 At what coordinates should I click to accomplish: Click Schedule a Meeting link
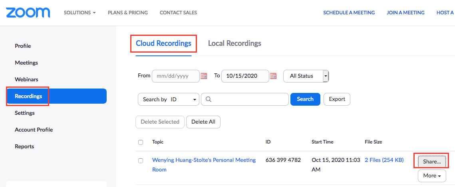click(x=349, y=13)
